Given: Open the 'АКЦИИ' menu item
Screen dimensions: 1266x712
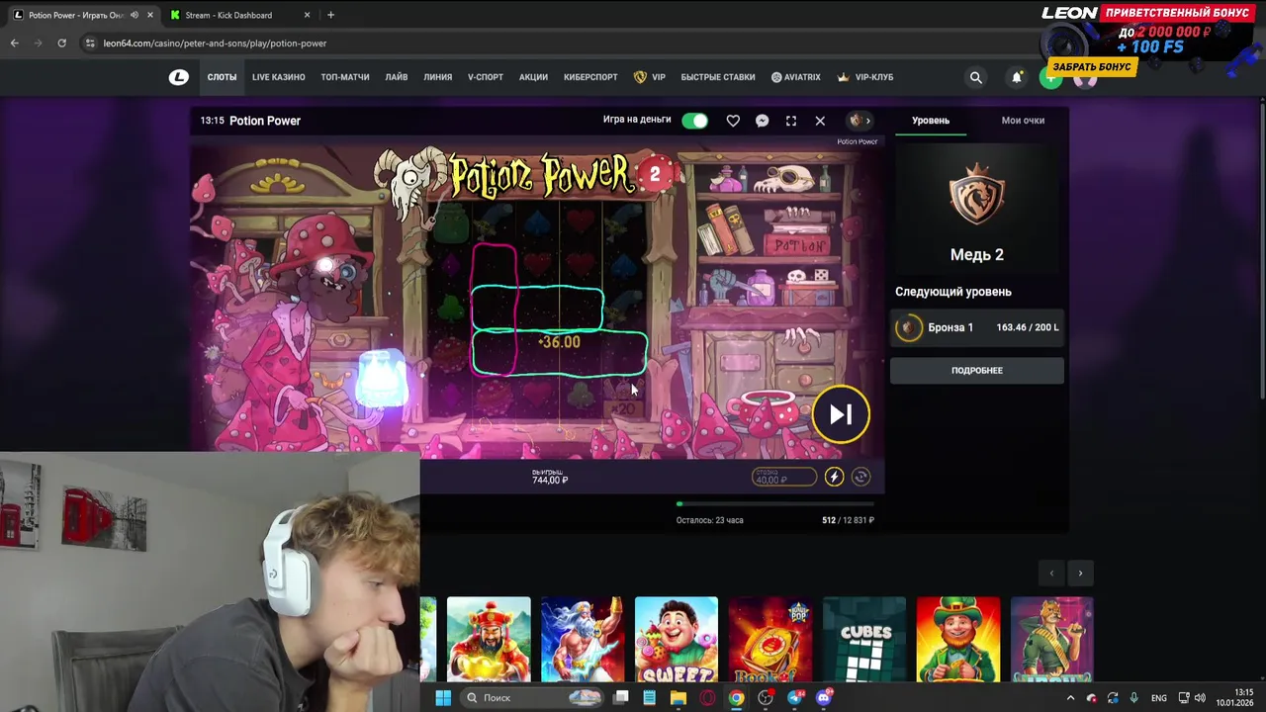Looking at the screenshot, I should (x=533, y=77).
